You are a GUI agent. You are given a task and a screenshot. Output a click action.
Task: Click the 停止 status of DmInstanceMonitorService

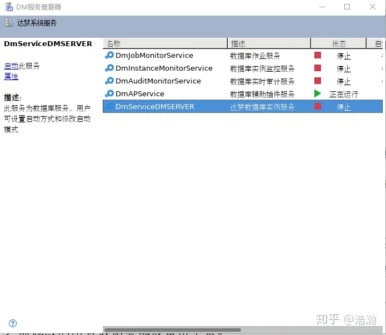point(344,69)
